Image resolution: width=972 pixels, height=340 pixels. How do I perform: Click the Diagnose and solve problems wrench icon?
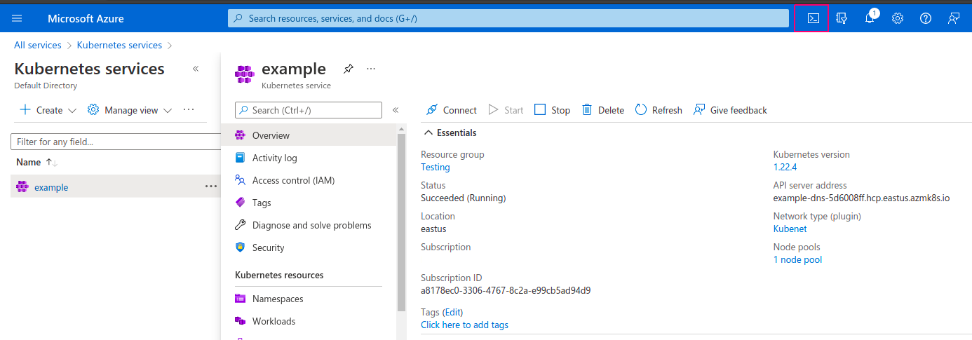coord(240,225)
